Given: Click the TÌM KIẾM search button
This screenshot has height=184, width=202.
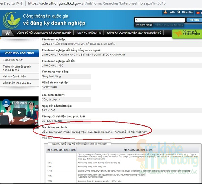Looking at the screenshot, I should 195,20.
